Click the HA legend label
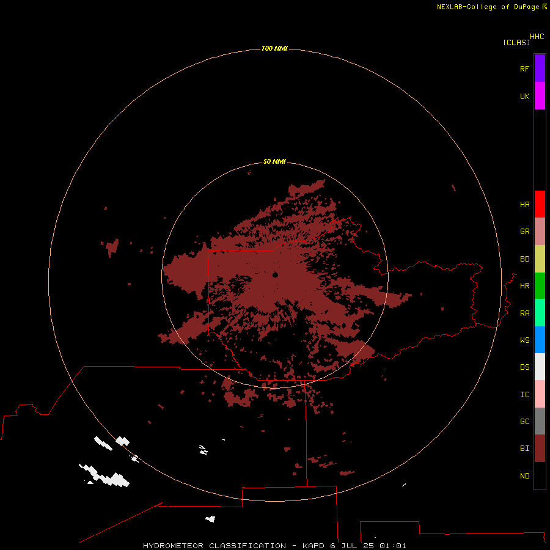The height and width of the screenshot is (550, 550). pos(525,205)
